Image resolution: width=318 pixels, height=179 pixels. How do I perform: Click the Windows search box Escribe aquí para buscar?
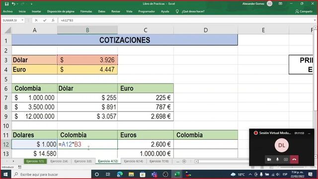[51, 175]
